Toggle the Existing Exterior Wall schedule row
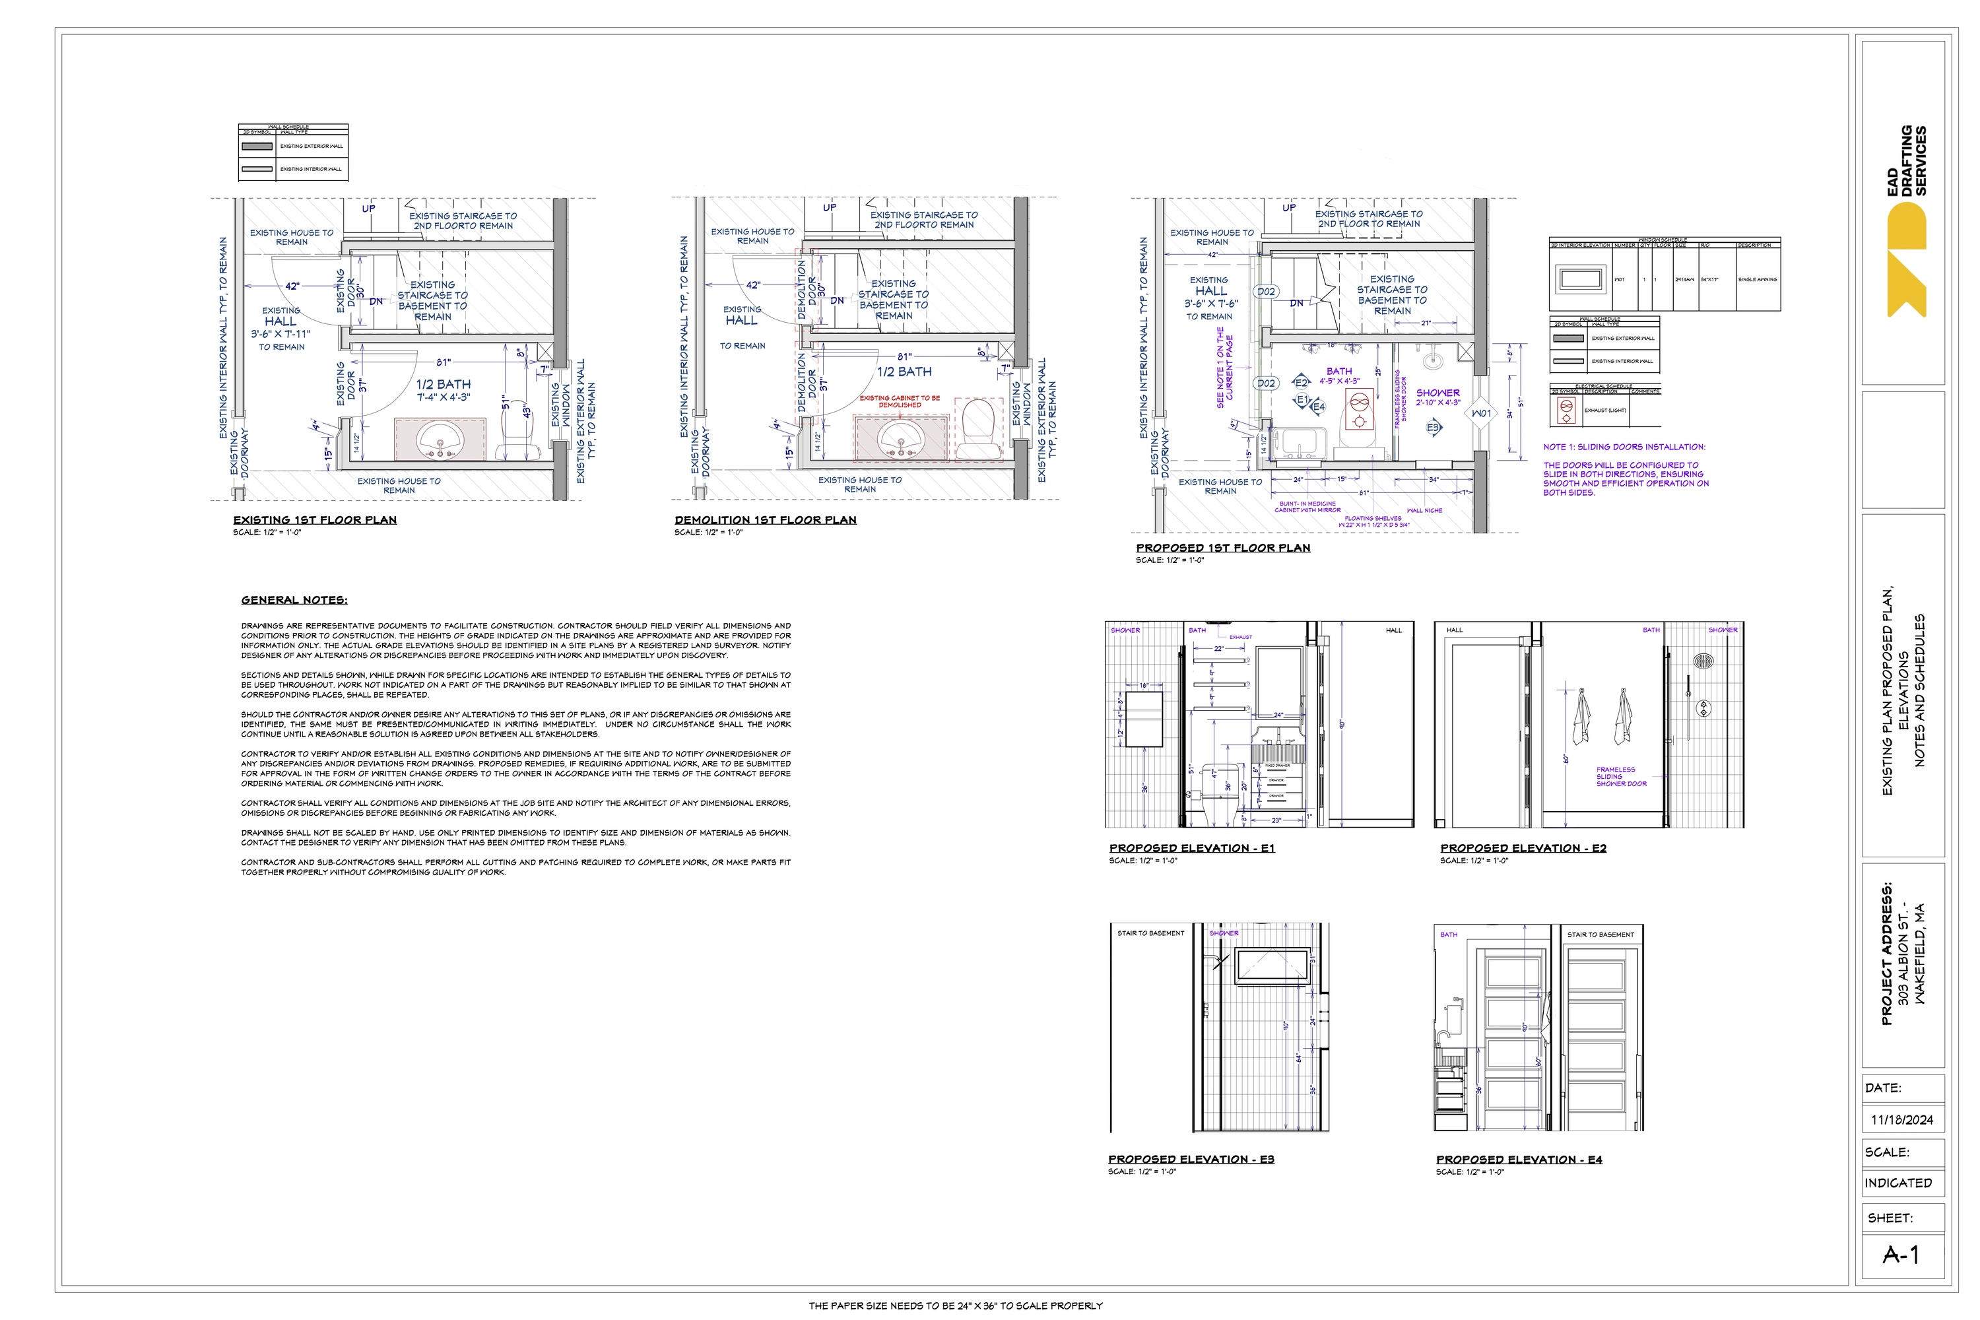Screen dimensions: 1980x1320 click(1622, 339)
